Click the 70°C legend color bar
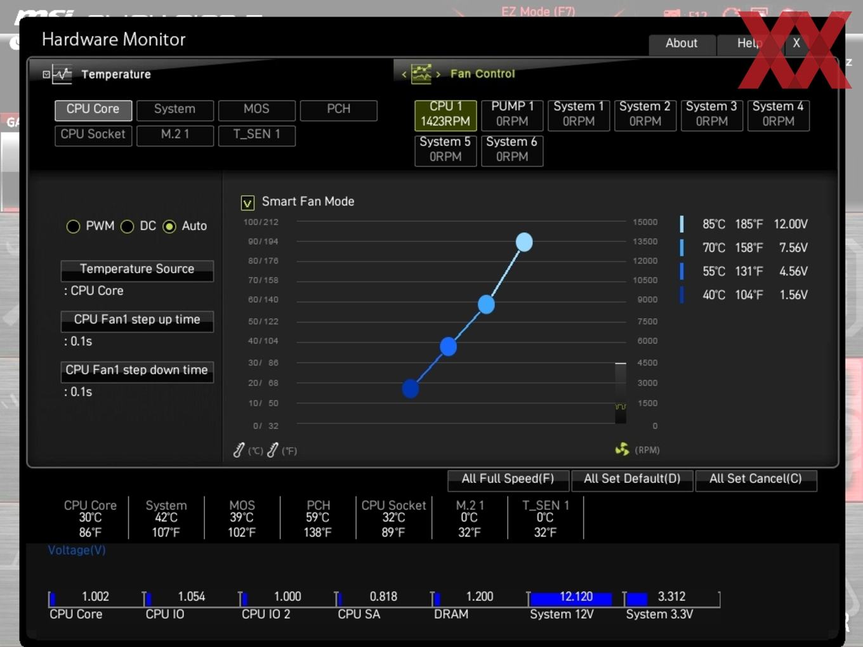 tap(682, 247)
